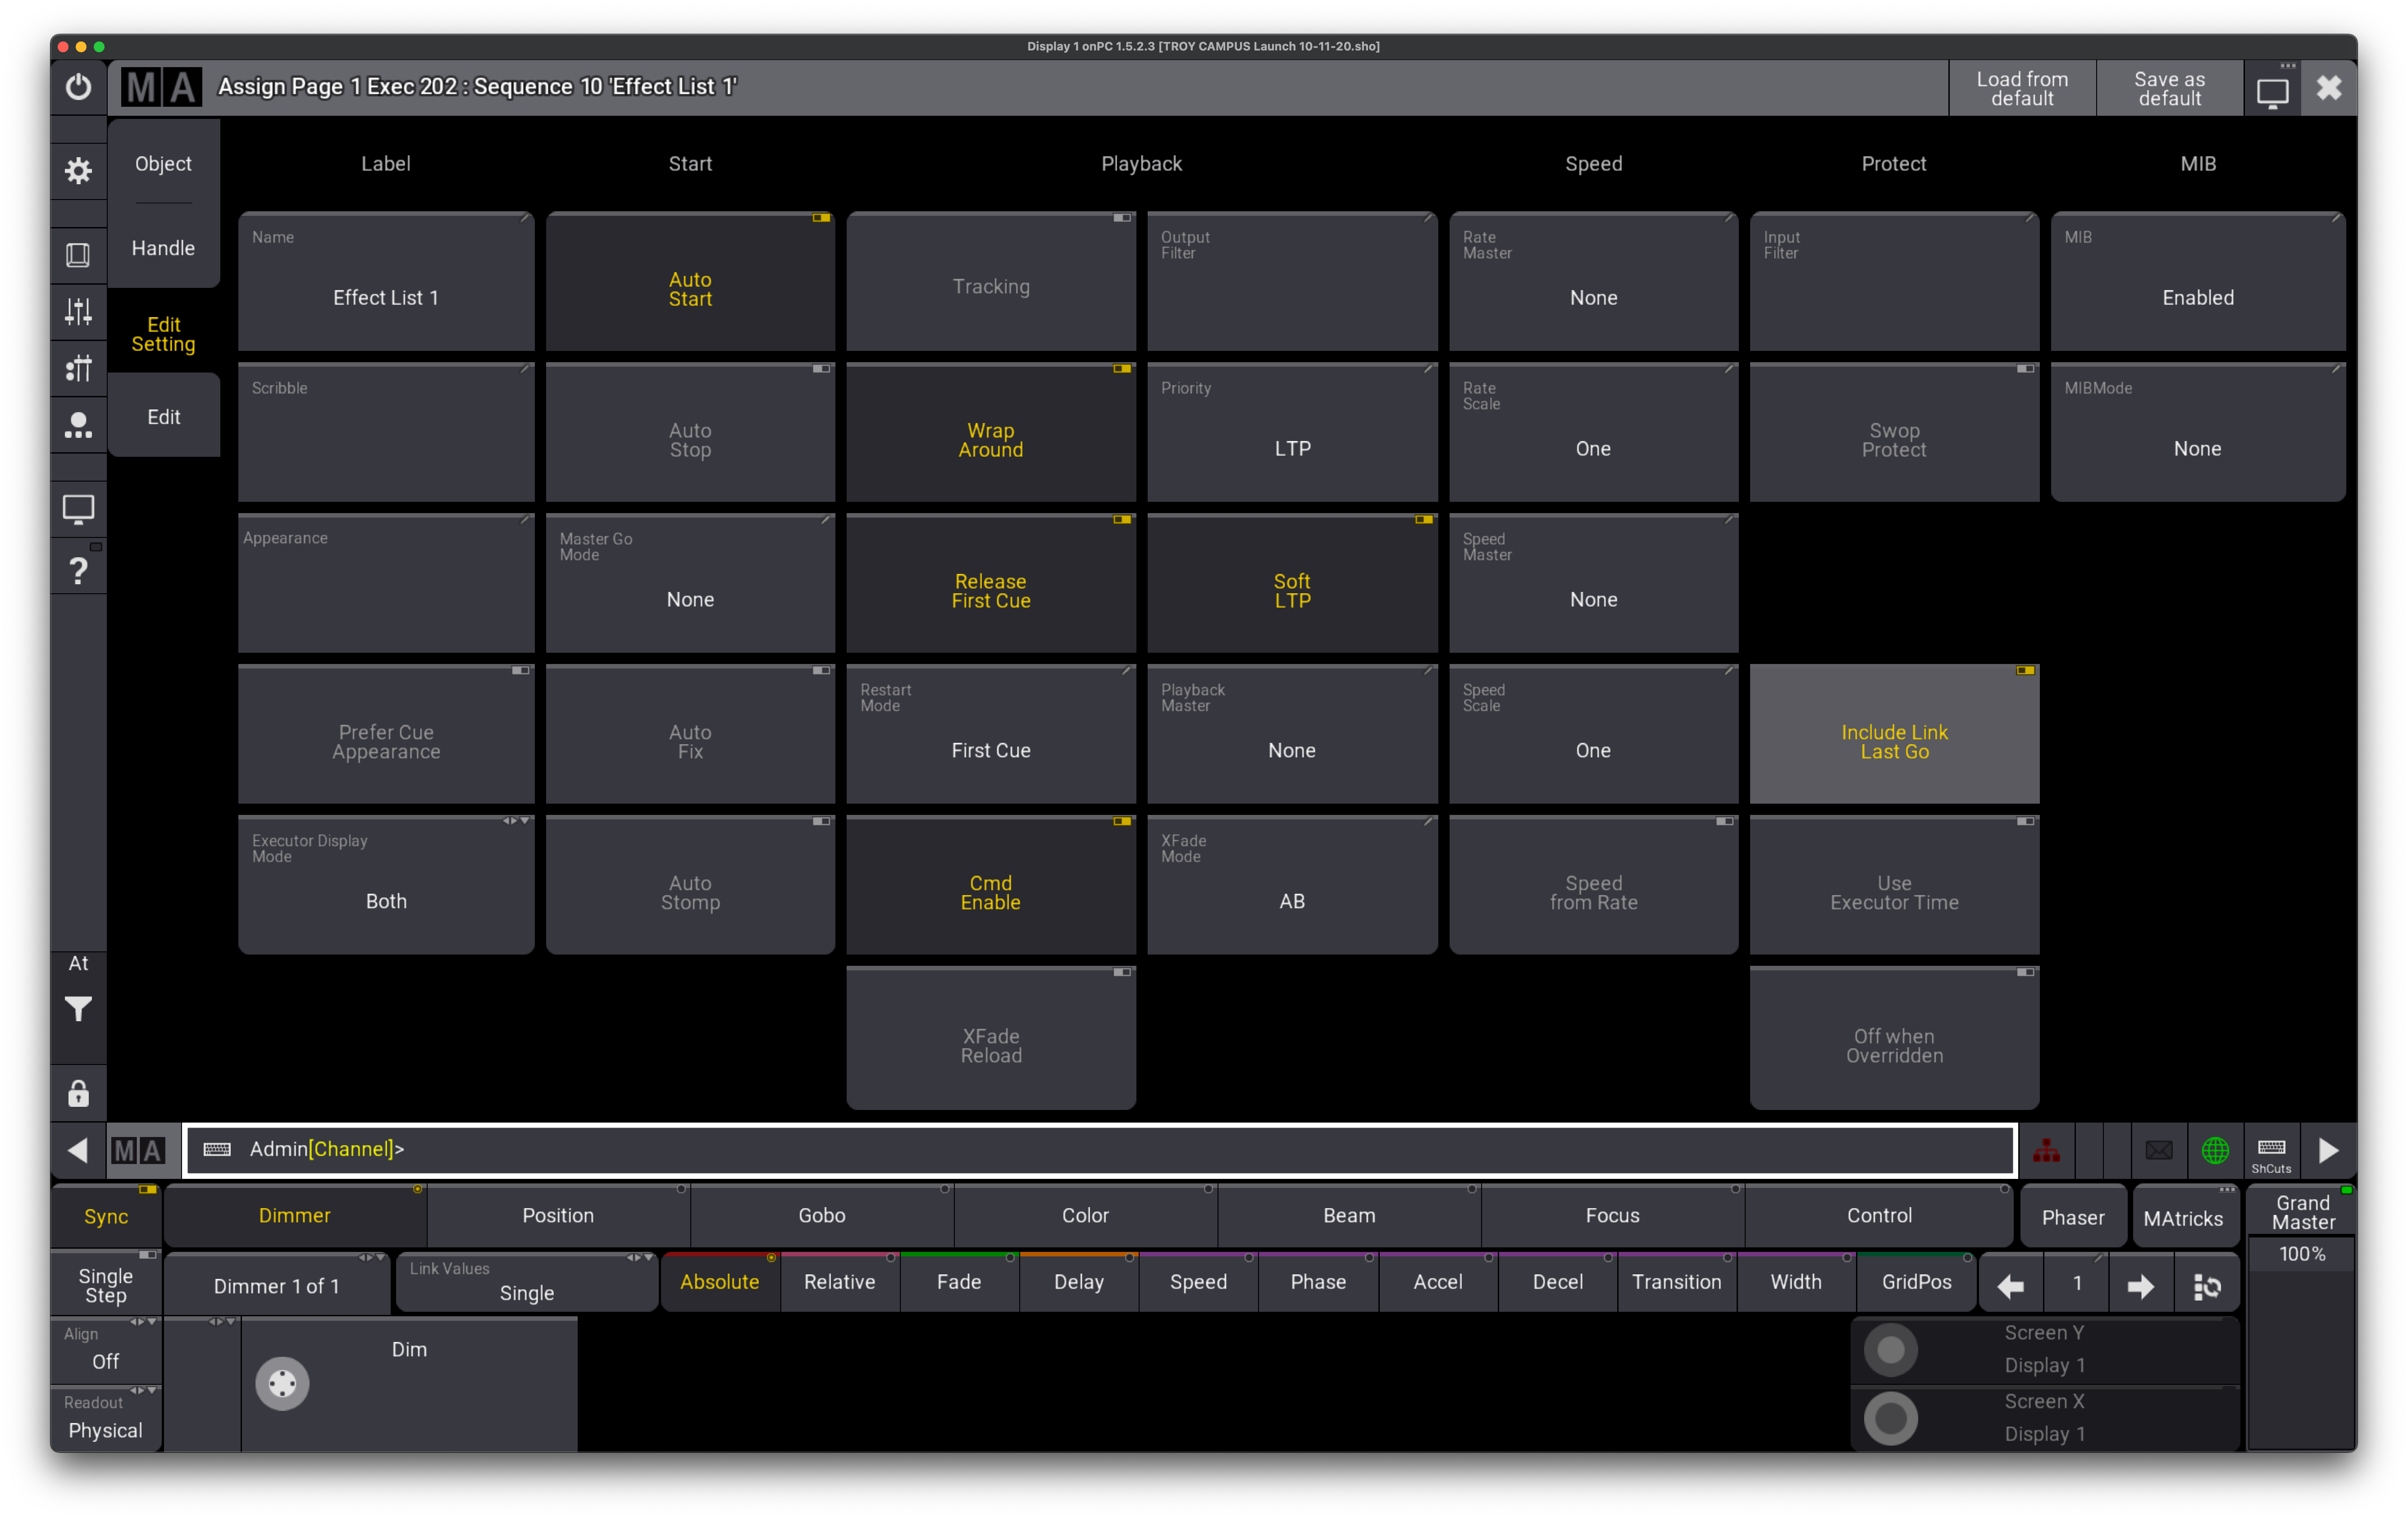The width and height of the screenshot is (2408, 1519).
Task: Open the command line keyboard icon
Action: tap(217, 1149)
